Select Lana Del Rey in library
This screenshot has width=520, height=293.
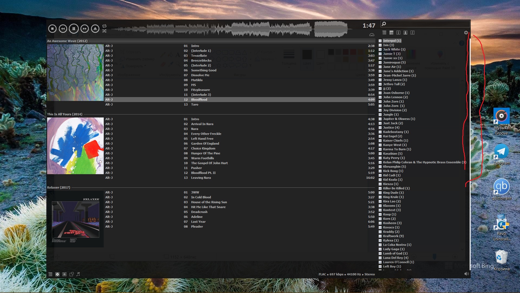point(395,258)
